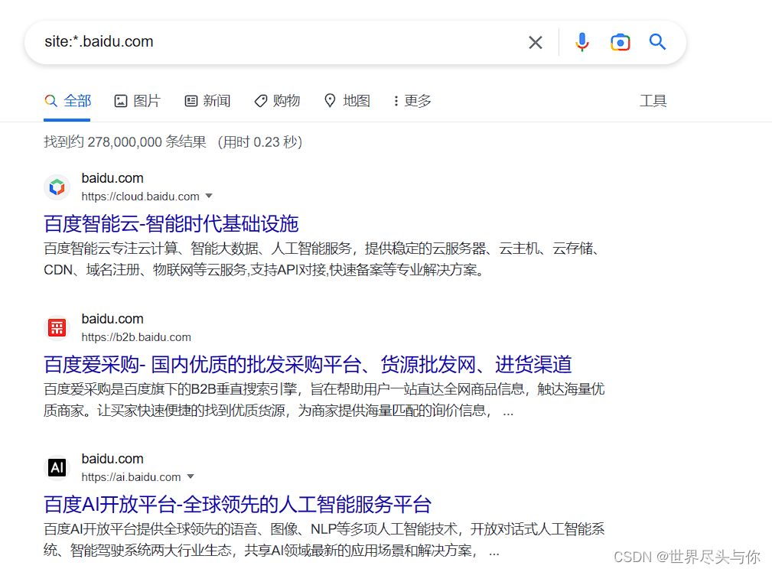Screen dimensions: 772x572
Task: Open image search with the camera icon
Action: (621, 42)
